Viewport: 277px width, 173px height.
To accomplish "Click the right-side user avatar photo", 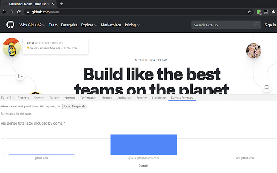I will 254,51.
